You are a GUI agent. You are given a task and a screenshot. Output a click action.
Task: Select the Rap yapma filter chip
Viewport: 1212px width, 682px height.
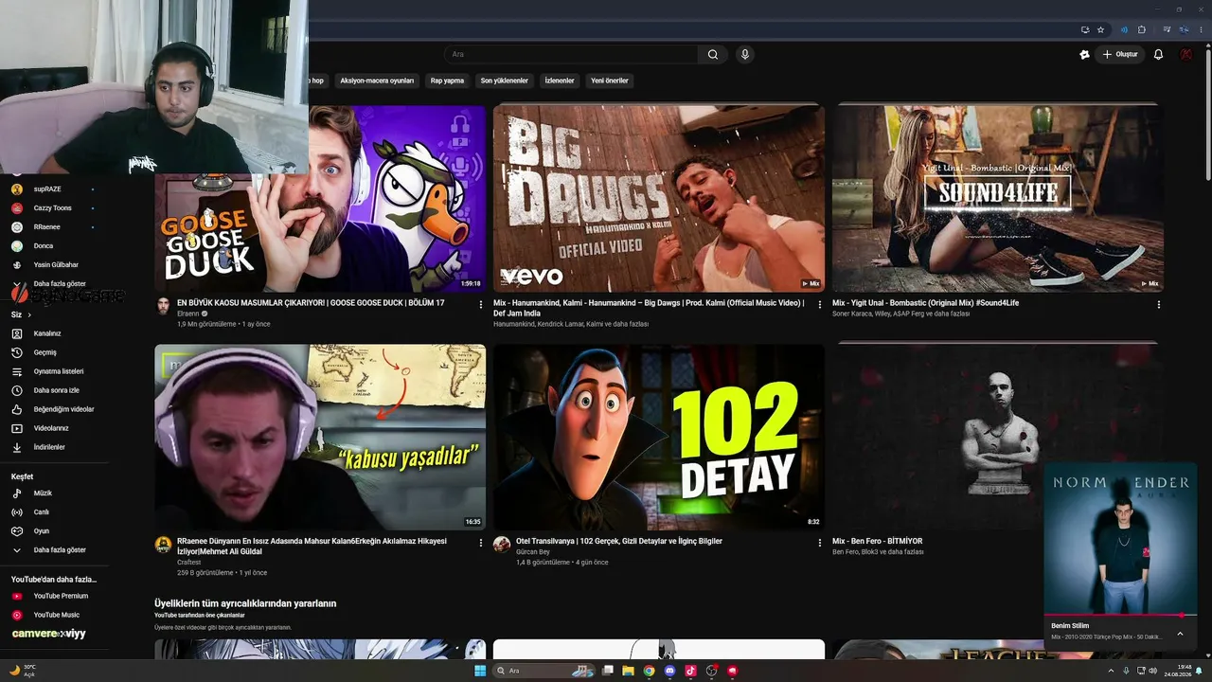point(447,81)
